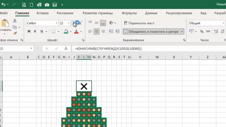Open the Общий number format dropdown
The height and width of the screenshot is (127, 226).
[224, 23]
